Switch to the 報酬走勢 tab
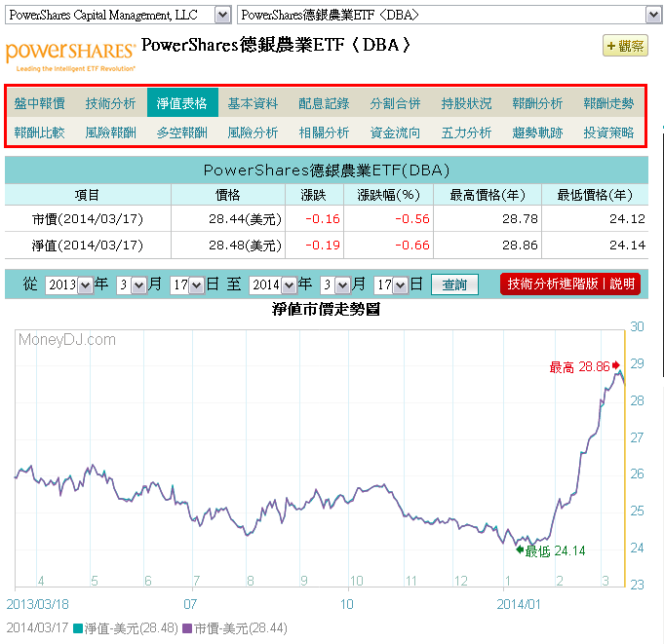The width and height of the screenshot is (664, 644). (x=608, y=103)
